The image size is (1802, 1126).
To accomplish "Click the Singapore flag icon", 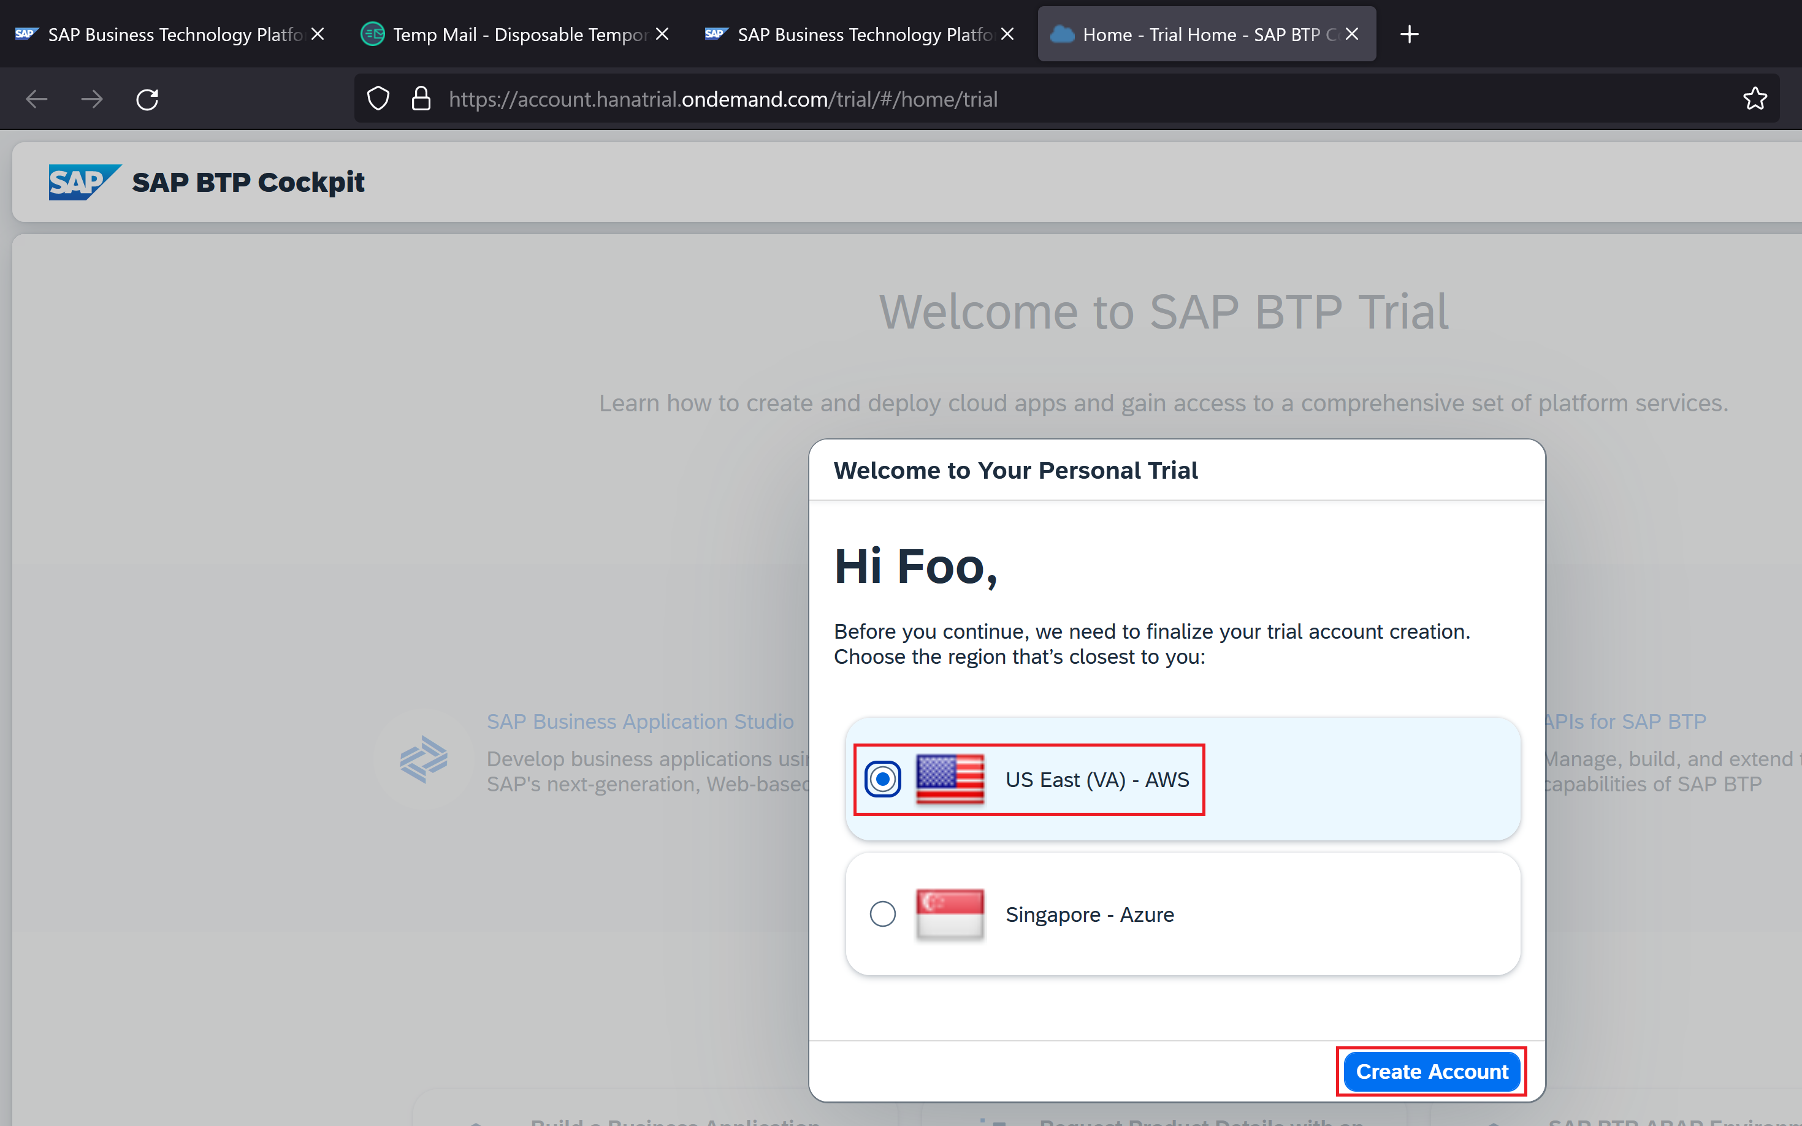I will tap(949, 914).
